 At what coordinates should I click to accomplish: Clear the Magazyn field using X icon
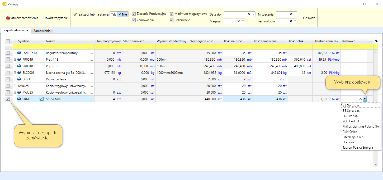pos(239,21)
